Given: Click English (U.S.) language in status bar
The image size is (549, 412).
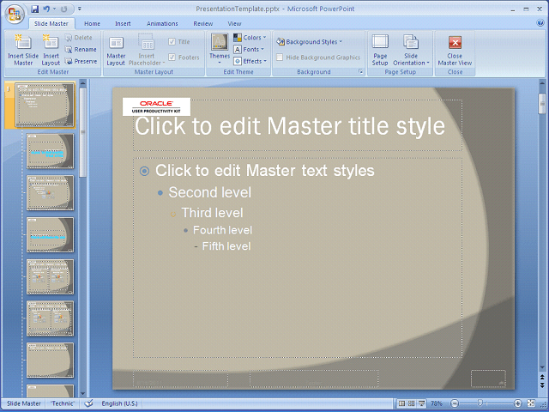Looking at the screenshot, I should (x=119, y=403).
